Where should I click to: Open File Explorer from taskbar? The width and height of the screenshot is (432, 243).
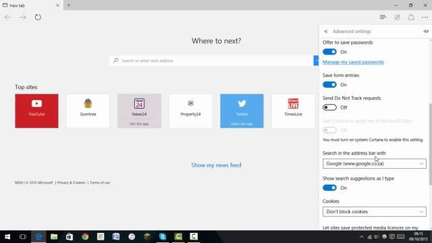click(x=54, y=237)
